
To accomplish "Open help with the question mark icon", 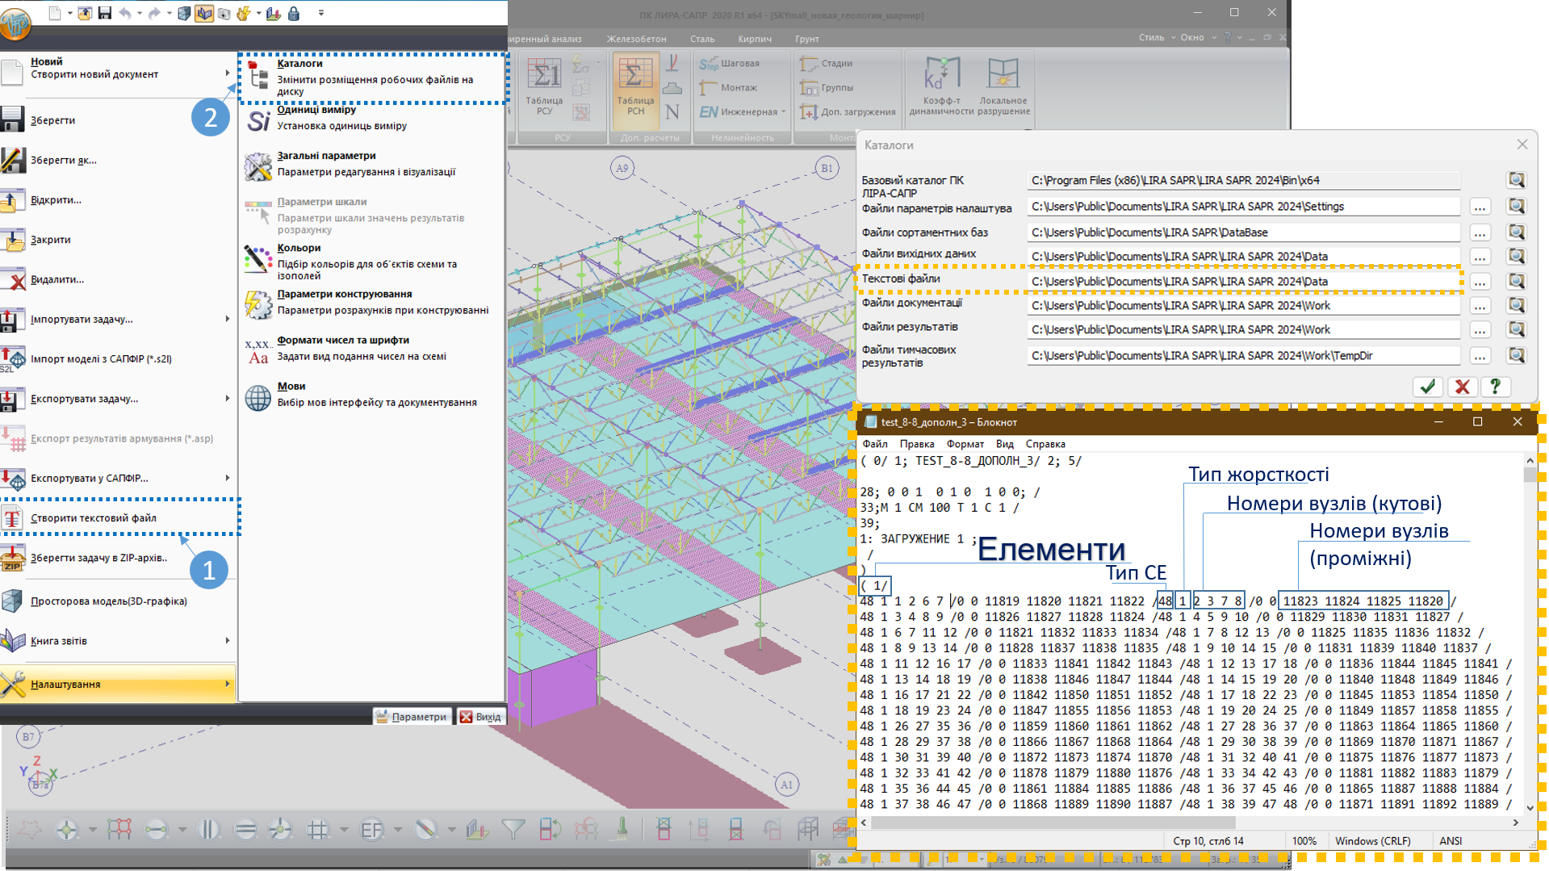I will click(1495, 387).
